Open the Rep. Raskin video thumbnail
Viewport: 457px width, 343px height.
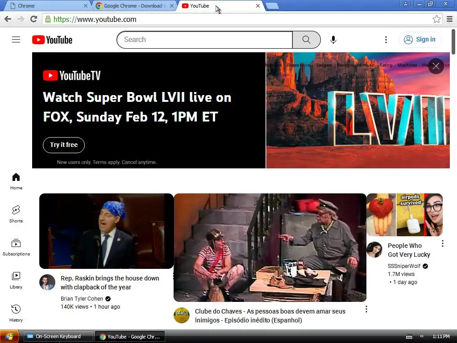(106, 231)
